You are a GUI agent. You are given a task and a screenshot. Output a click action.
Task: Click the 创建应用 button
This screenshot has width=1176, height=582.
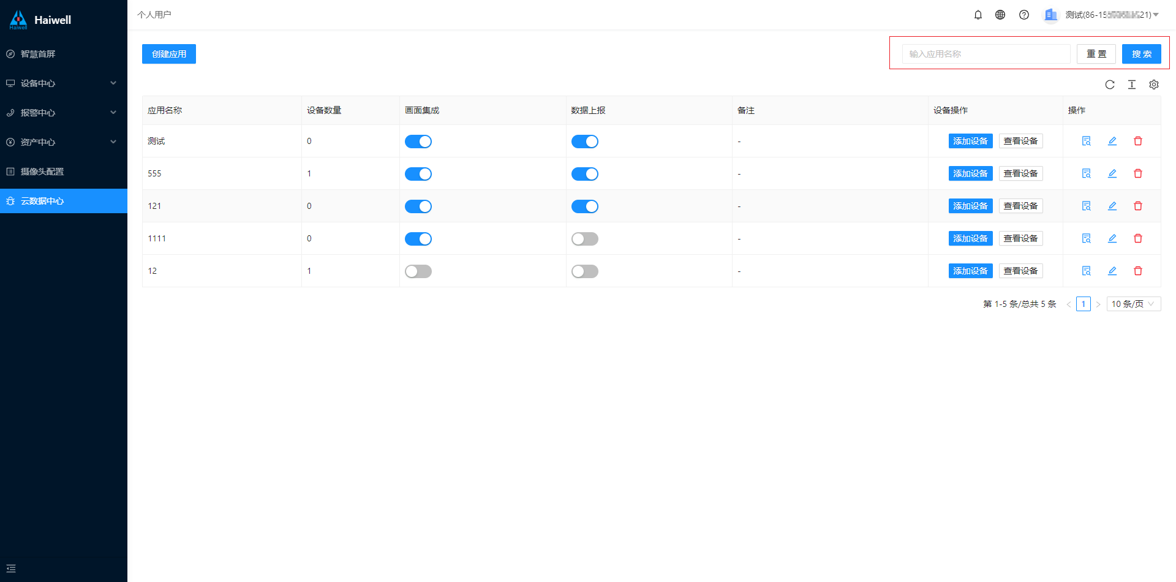169,54
